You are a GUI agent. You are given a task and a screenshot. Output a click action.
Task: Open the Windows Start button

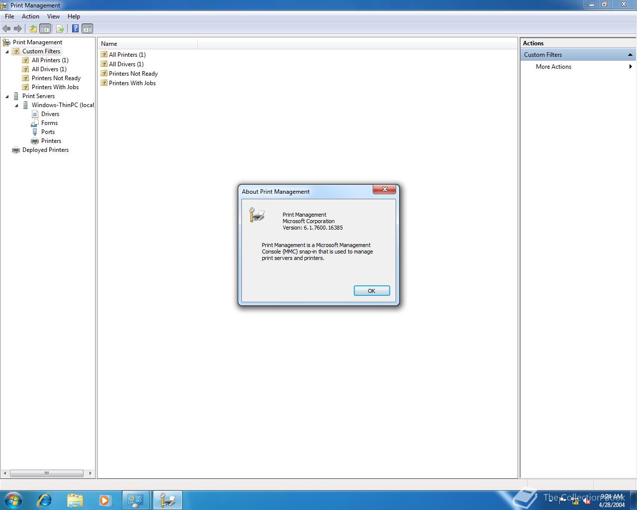click(12, 500)
